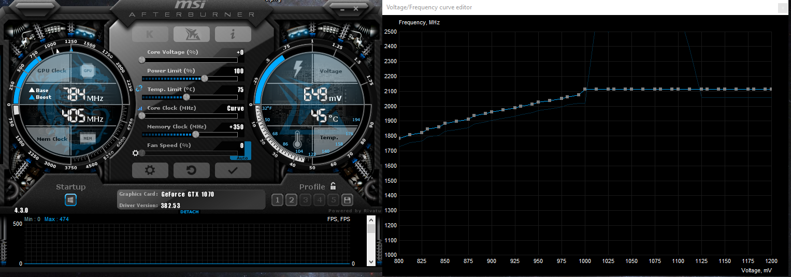Click the 'Base' legend label

coord(42,90)
